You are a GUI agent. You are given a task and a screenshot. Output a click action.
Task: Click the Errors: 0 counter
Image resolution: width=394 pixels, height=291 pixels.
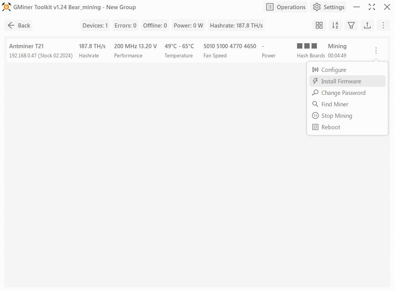pos(125,25)
